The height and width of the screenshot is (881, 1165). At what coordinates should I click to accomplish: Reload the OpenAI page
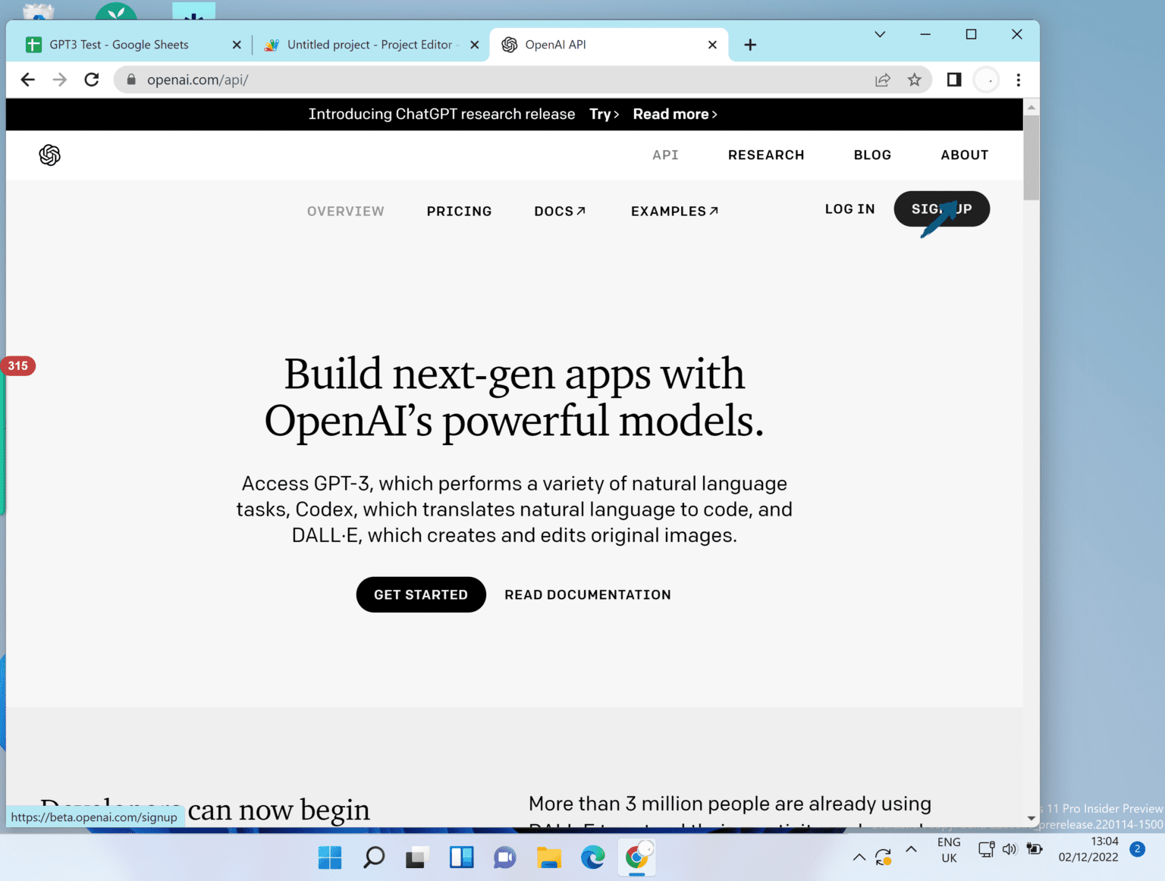pyautogui.click(x=92, y=80)
